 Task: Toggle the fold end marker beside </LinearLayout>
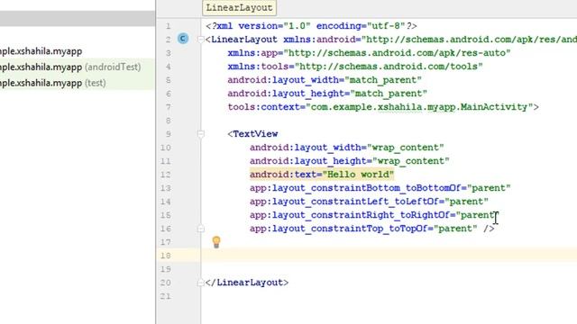point(200,283)
